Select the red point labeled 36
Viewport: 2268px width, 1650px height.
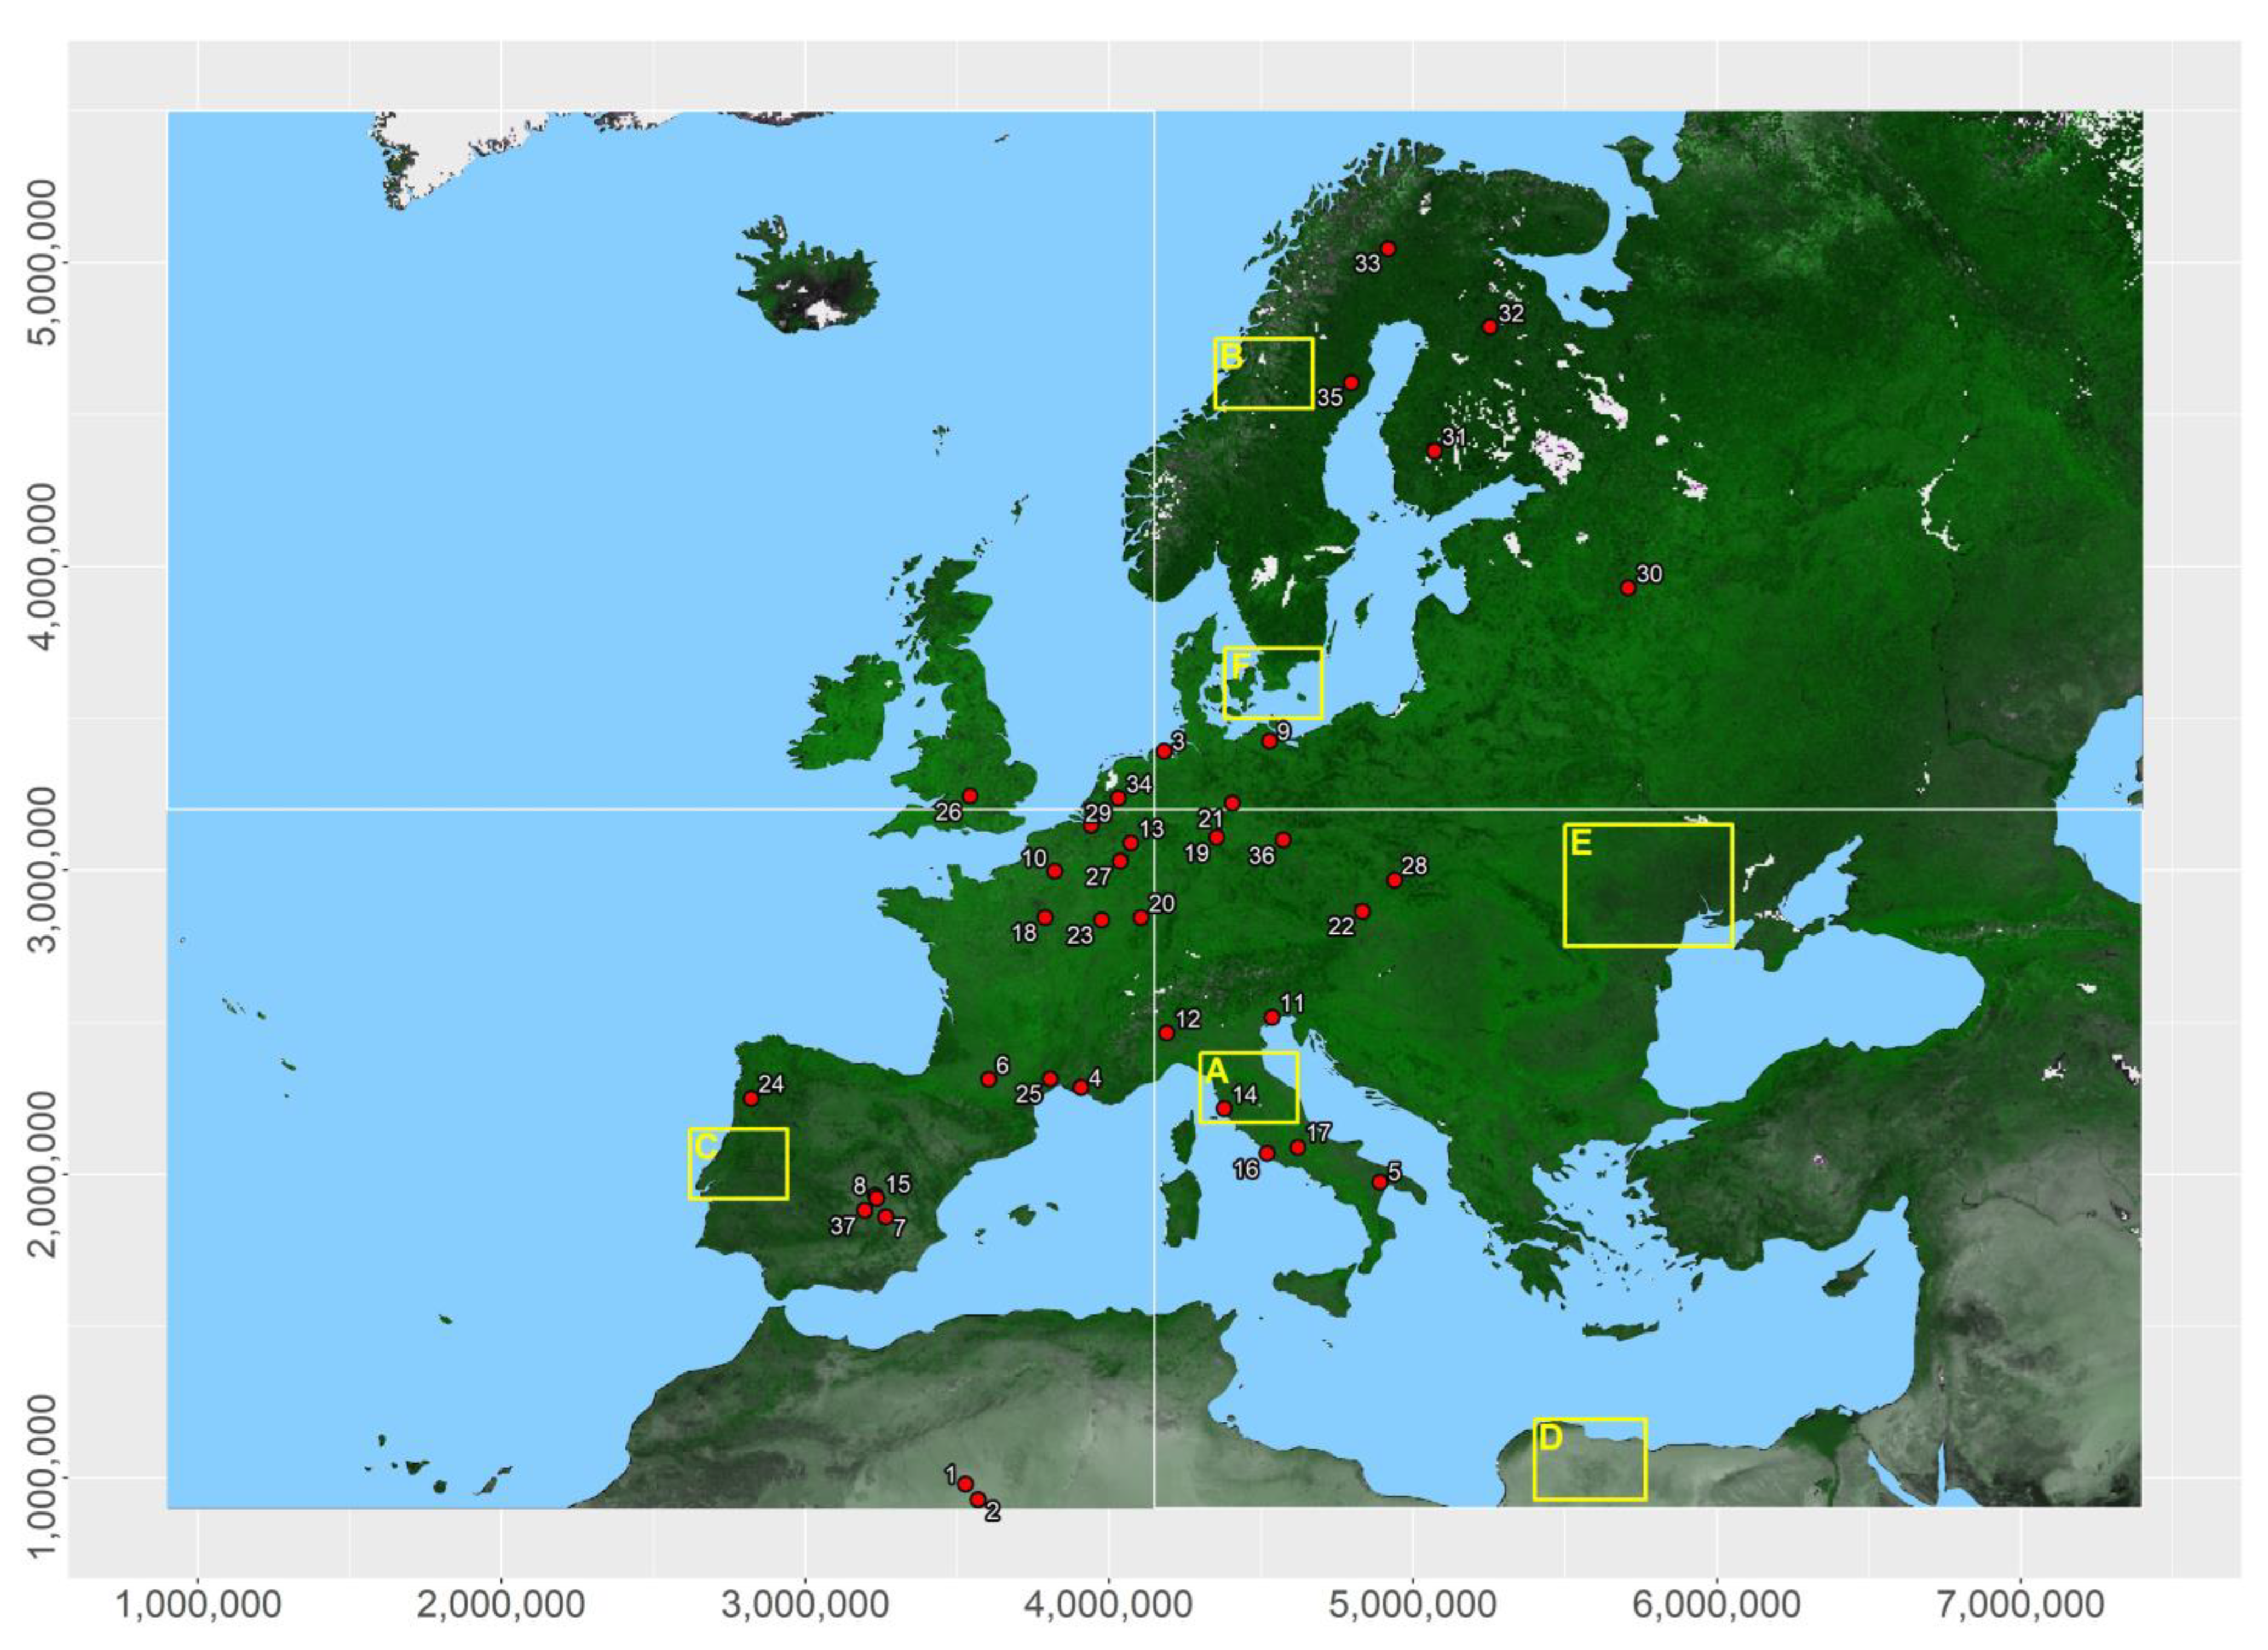pyautogui.click(x=1283, y=840)
